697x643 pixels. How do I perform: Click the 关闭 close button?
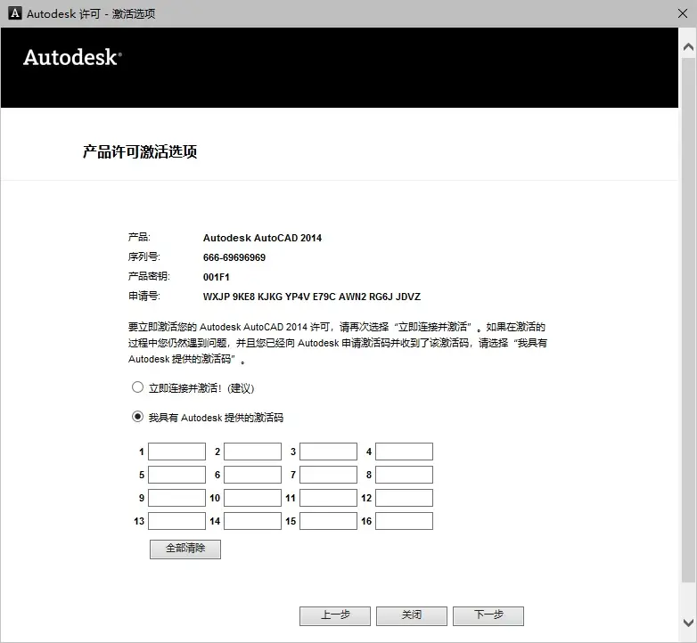pos(412,616)
